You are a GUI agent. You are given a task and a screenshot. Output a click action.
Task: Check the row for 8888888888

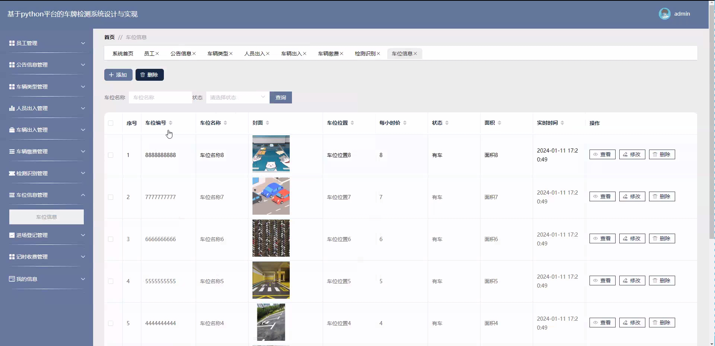[111, 155]
